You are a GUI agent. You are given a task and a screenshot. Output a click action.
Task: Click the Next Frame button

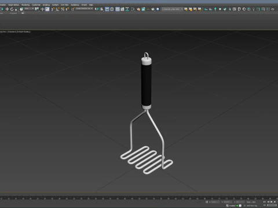(x=275, y=202)
